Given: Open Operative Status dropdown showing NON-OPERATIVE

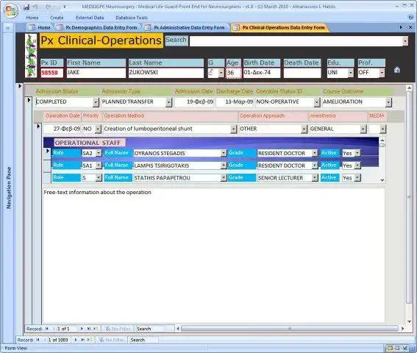Looking at the screenshot, I should pyautogui.click(x=316, y=102).
